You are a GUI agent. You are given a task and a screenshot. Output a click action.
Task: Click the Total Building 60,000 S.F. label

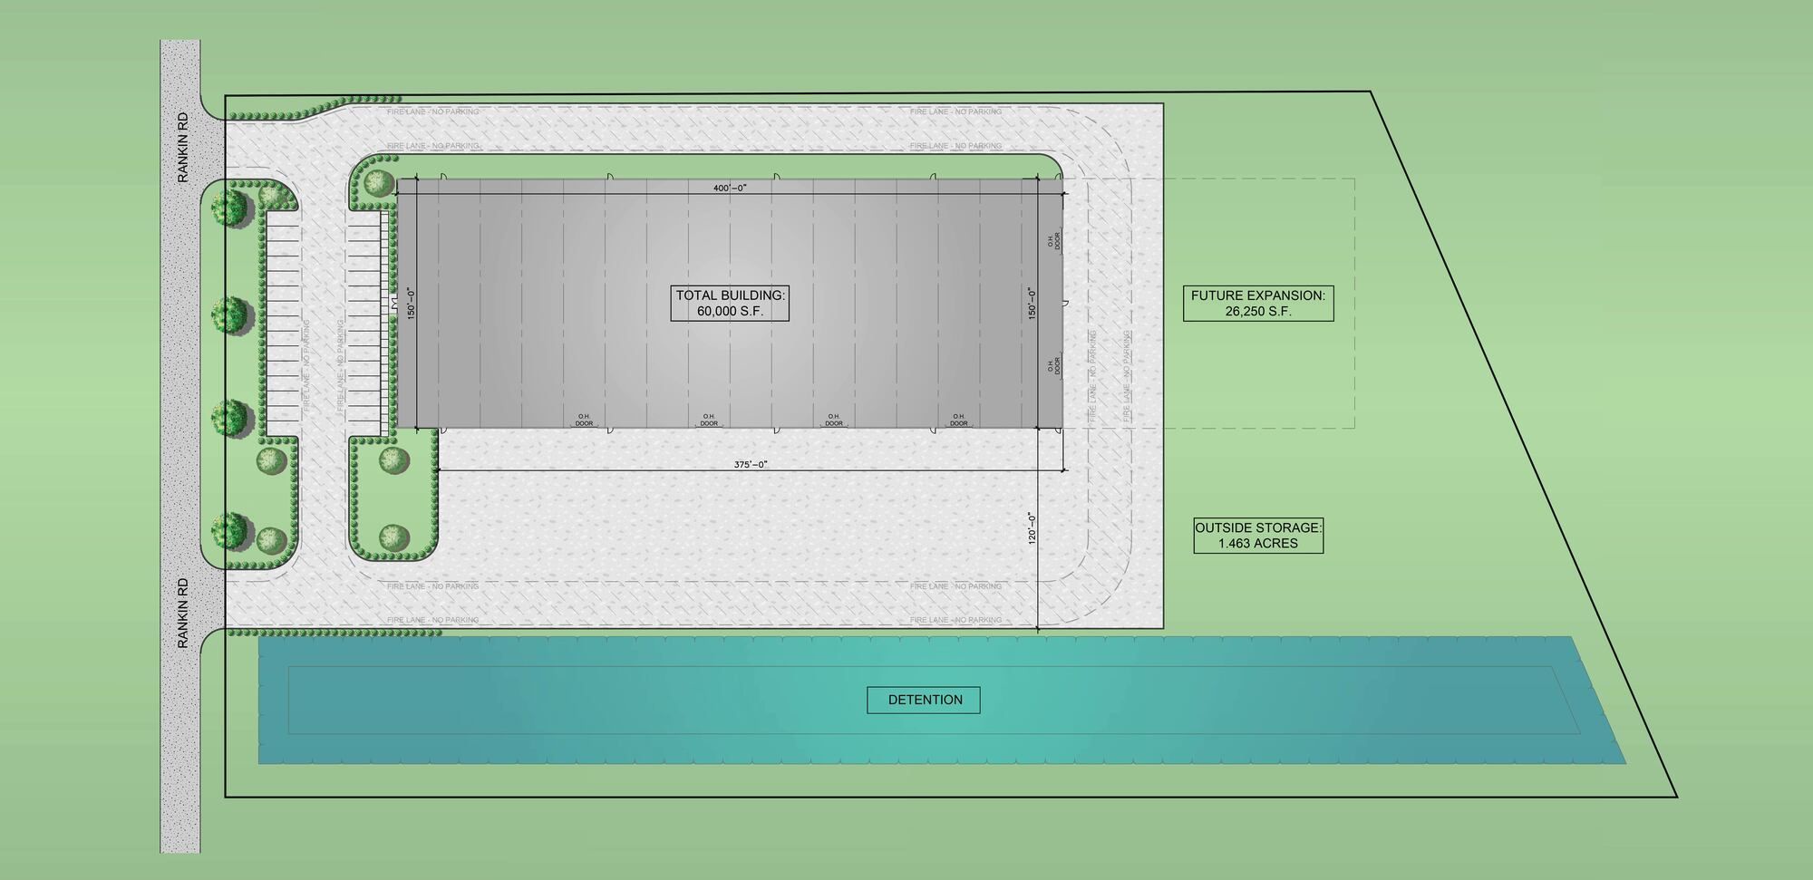(730, 303)
